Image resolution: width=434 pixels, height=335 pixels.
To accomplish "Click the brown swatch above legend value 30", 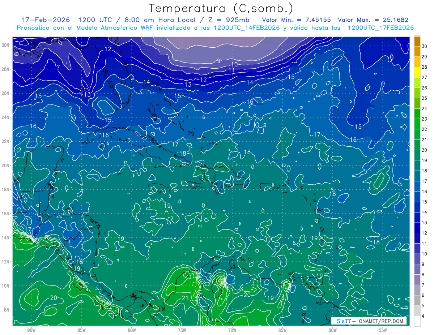I will click(417, 41).
